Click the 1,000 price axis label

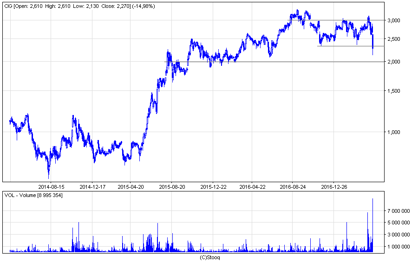(393, 132)
